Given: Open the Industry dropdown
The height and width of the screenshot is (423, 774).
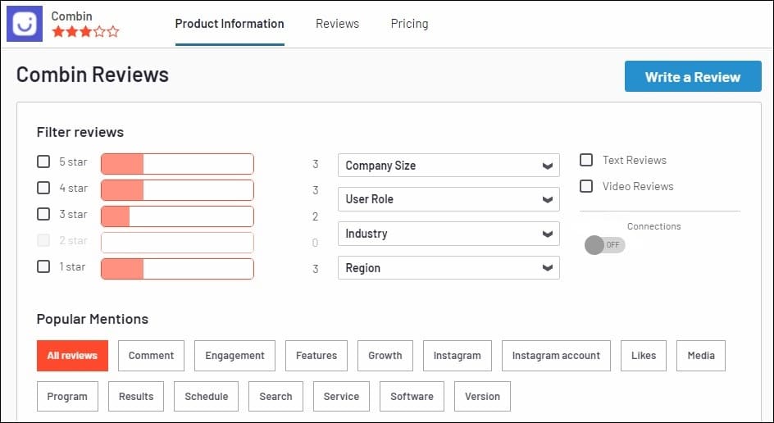Looking at the screenshot, I should coord(448,234).
